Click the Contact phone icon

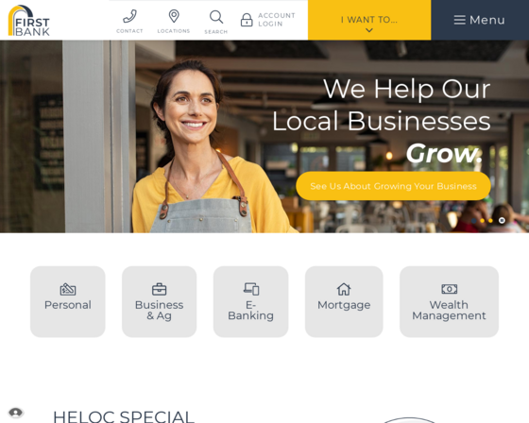coord(129,16)
